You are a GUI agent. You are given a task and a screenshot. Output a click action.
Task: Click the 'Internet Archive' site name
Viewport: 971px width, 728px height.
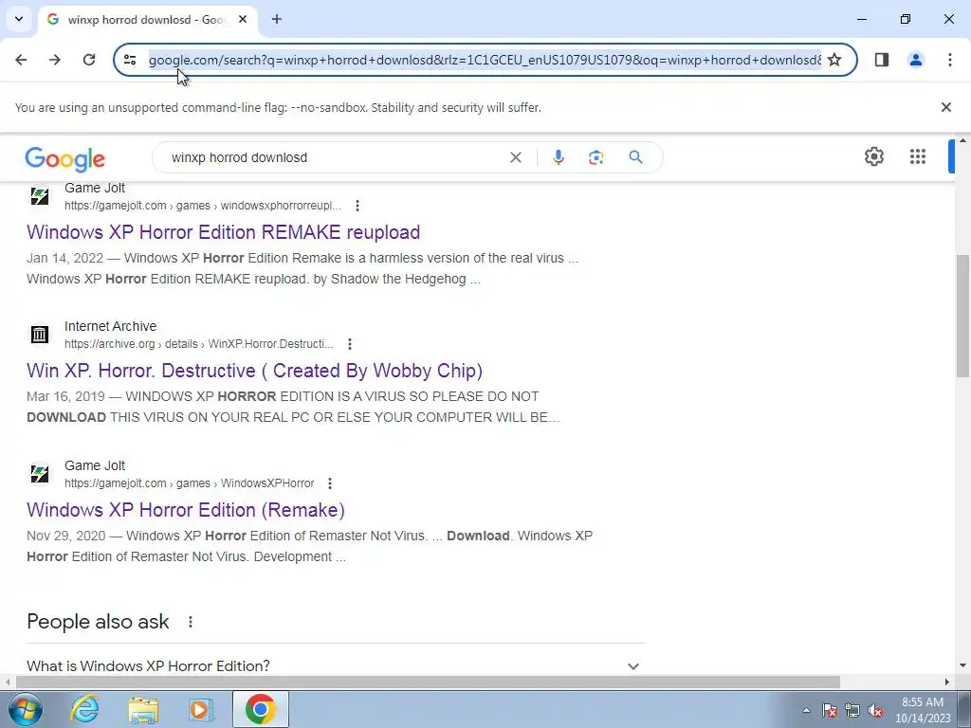[x=110, y=326]
